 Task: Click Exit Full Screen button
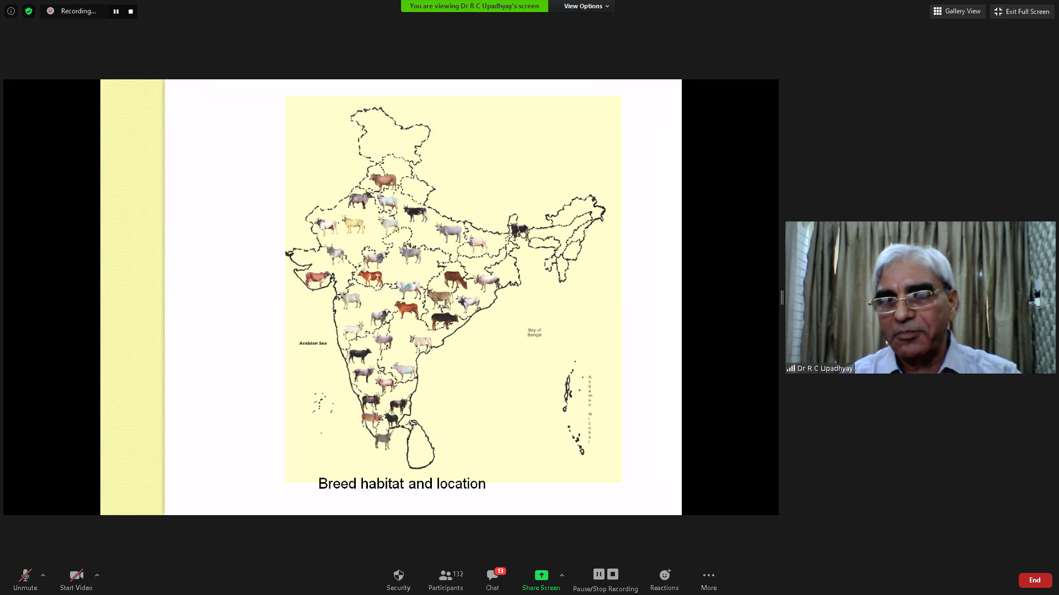pos(1021,11)
